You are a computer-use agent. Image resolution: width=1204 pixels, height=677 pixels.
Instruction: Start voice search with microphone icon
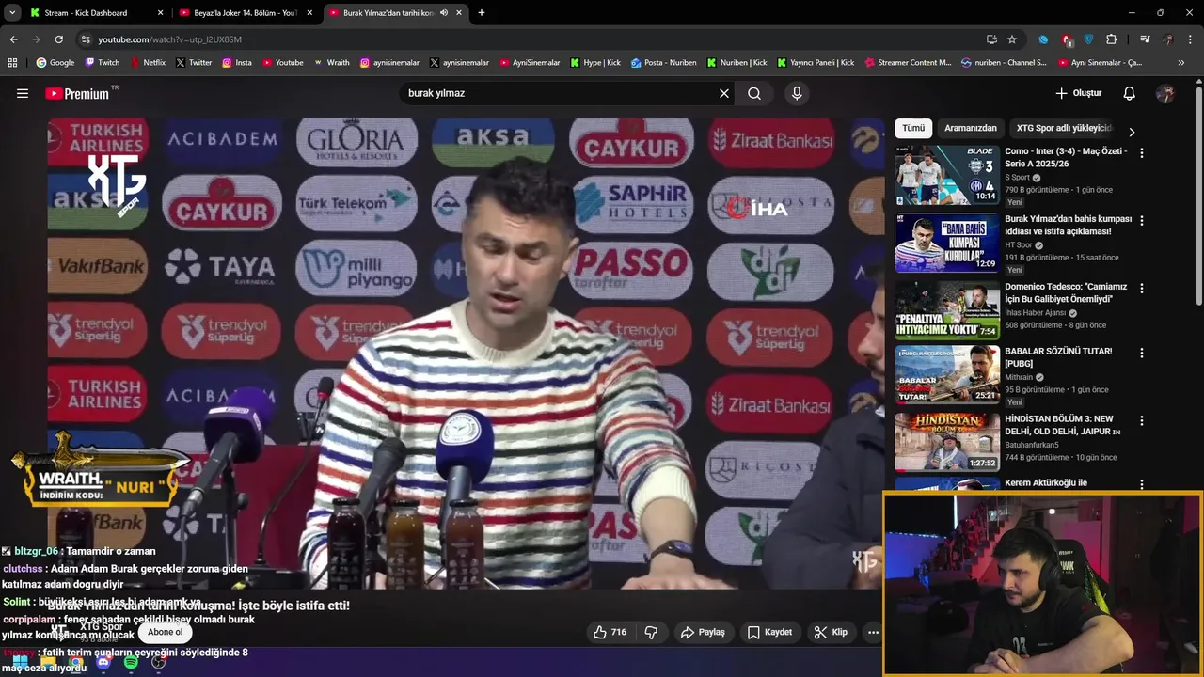point(797,93)
